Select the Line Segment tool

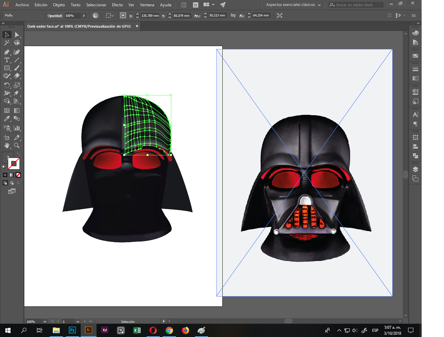click(x=17, y=60)
